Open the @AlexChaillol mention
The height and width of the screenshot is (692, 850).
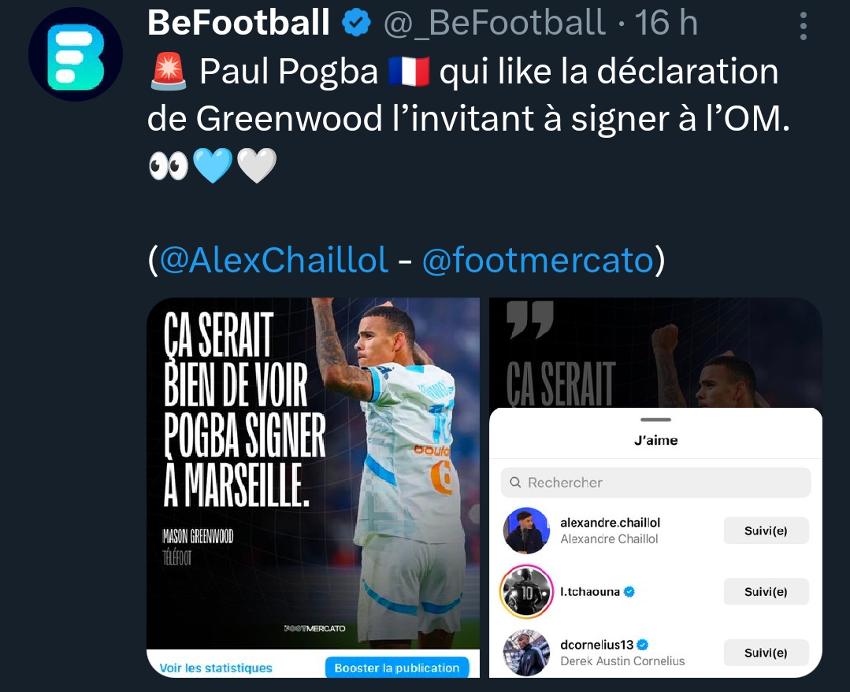[274, 260]
